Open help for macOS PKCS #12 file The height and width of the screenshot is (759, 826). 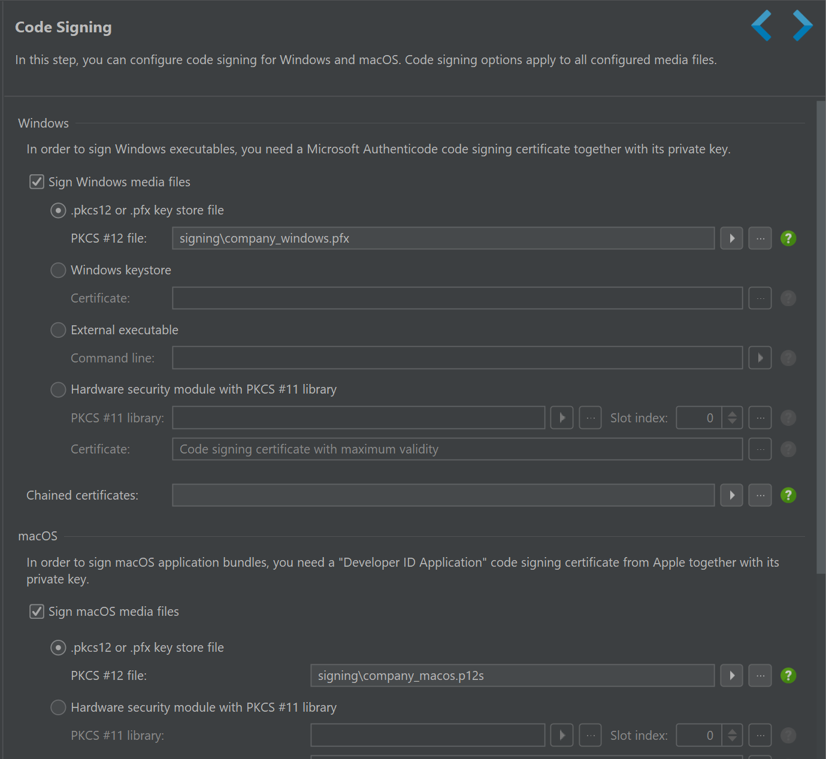coord(788,676)
